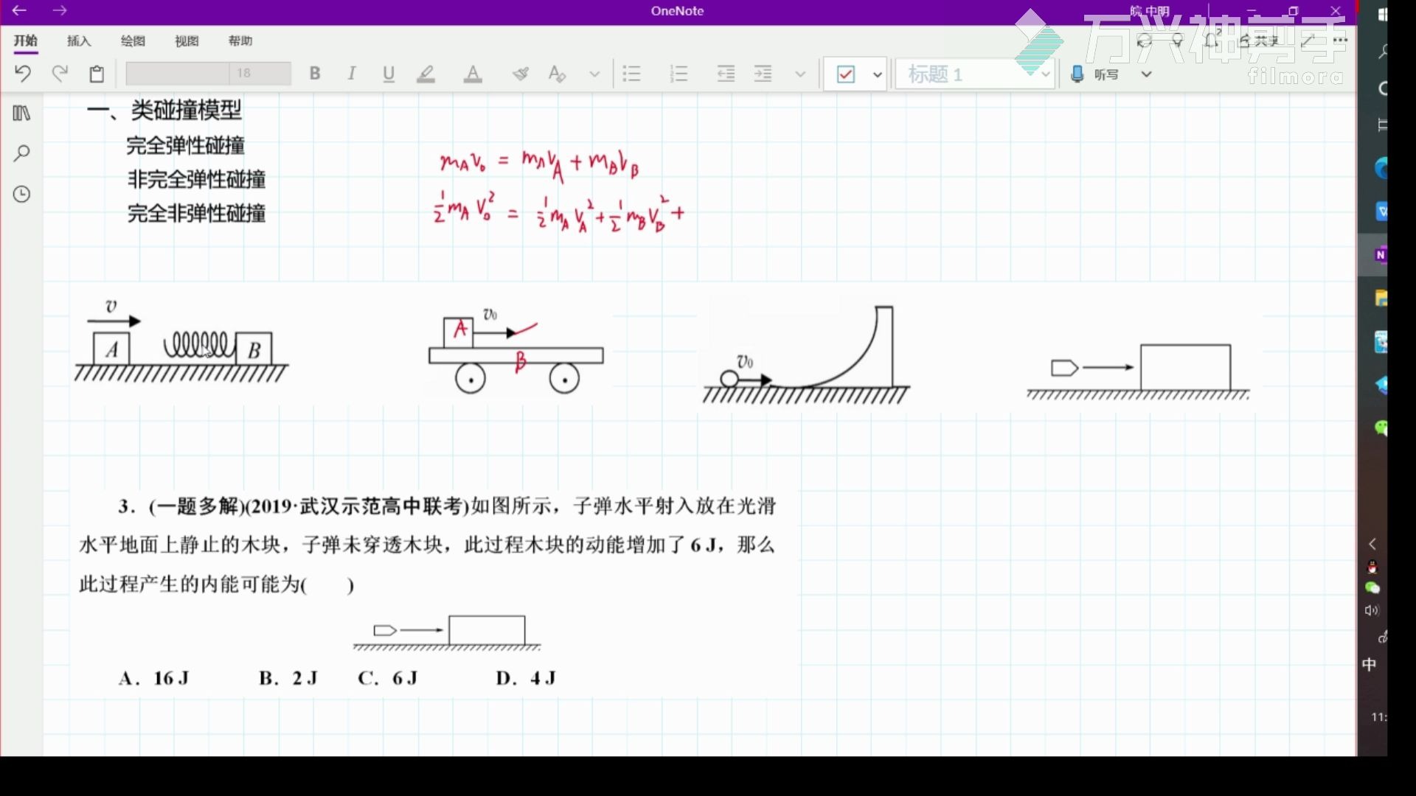Insert a bulleted list
The width and height of the screenshot is (1416, 796).
[631, 74]
